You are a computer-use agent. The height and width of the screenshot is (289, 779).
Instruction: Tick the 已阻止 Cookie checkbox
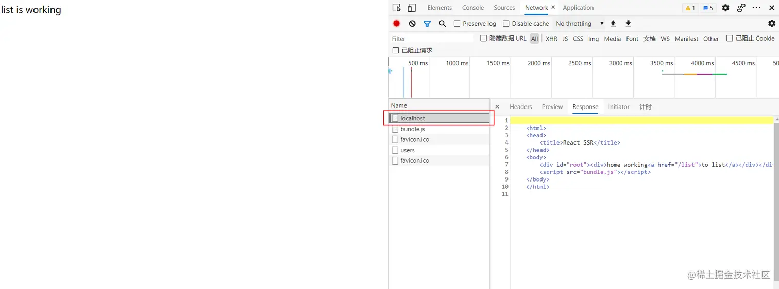click(x=730, y=38)
